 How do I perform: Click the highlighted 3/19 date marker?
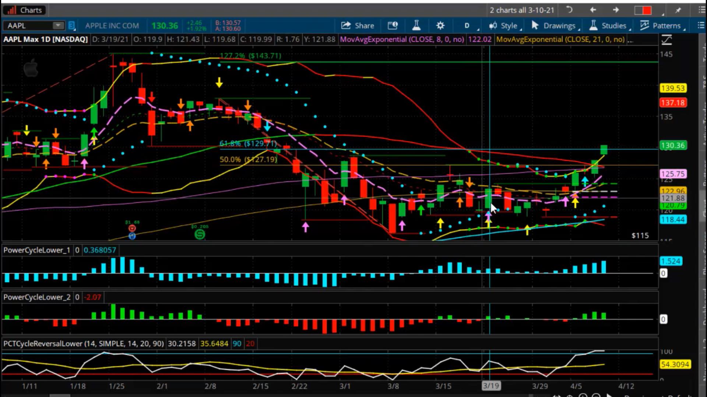point(491,386)
